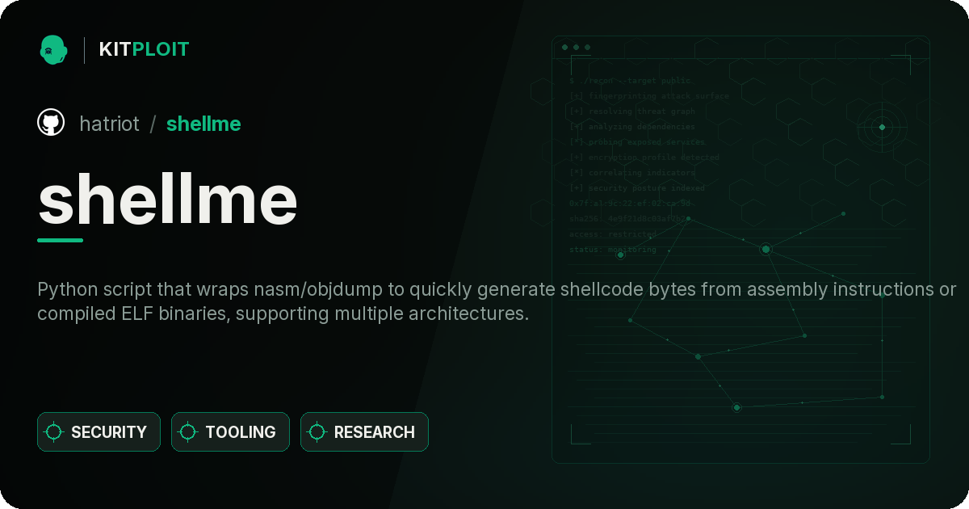Click the radar target icon in terminal panel
Image resolution: width=969 pixels, height=509 pixels.
882,127
